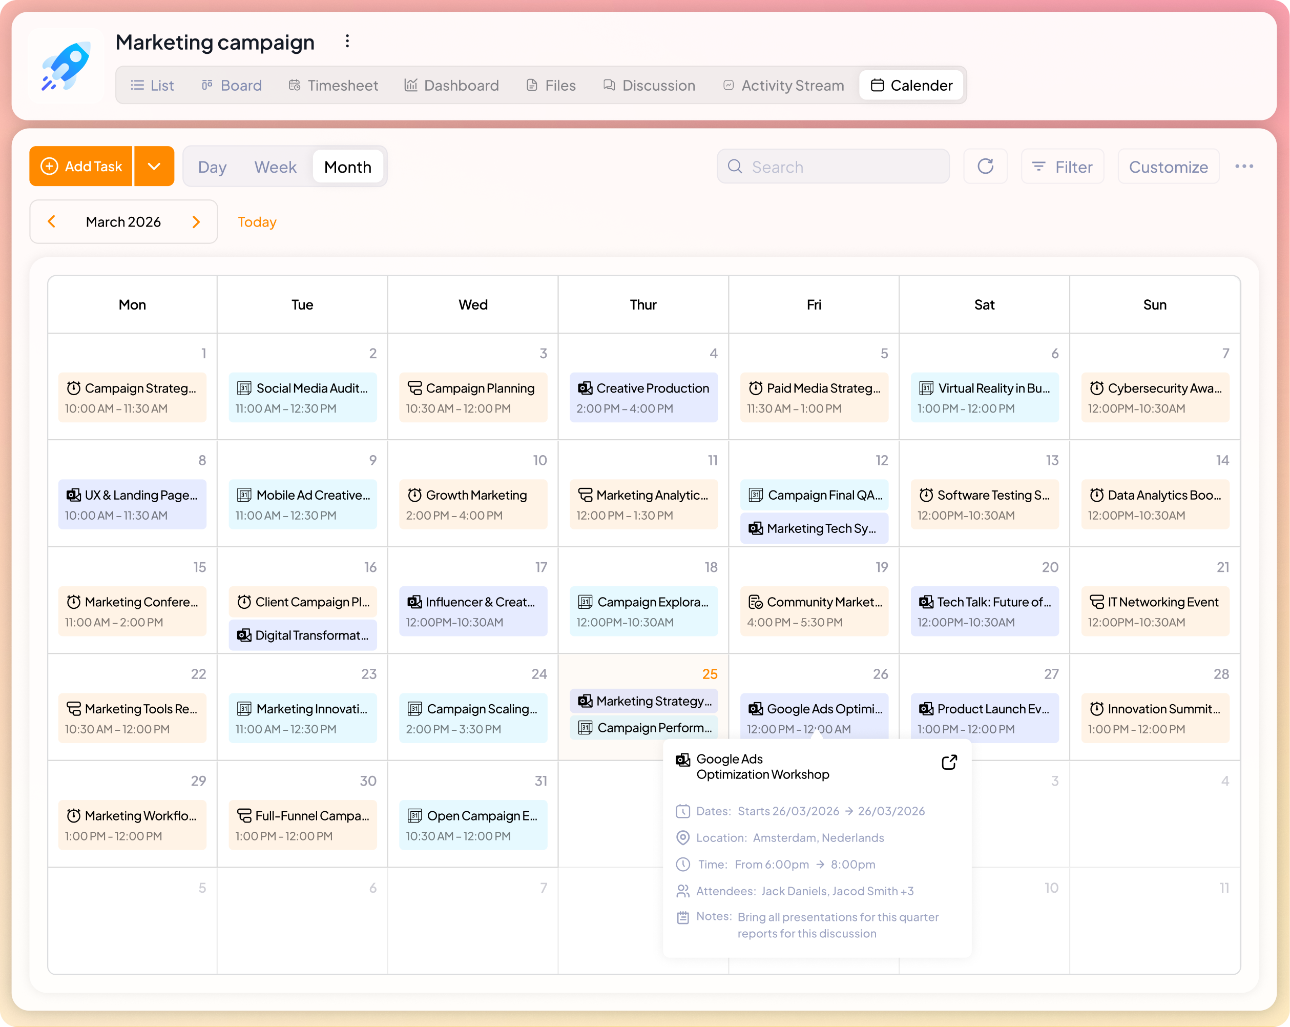Click calendar icon on Open Campaign event
1290x1027 pixels.
coord(414,815)
